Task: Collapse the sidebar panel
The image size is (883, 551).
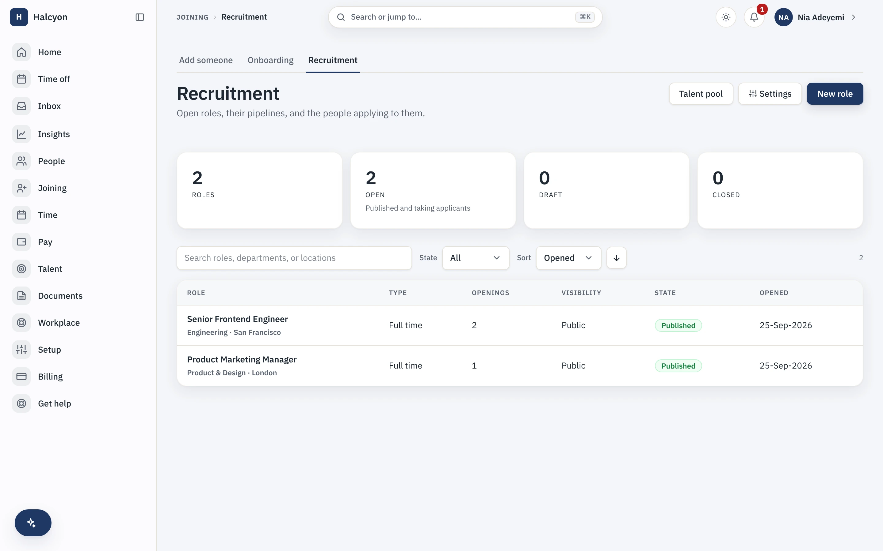Action: pyautogui.click(x=140, y=17)
